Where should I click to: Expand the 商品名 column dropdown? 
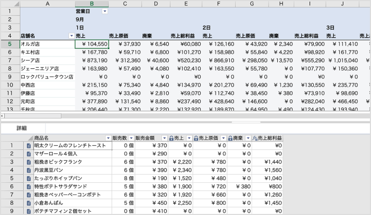coord(108,138)
